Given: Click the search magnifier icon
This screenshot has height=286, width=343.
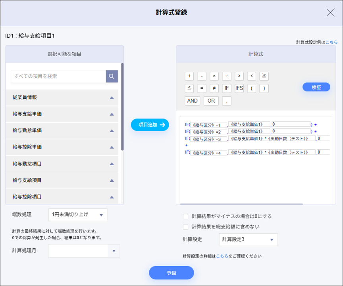Looking at the screenshot, I should click(112, 76).
